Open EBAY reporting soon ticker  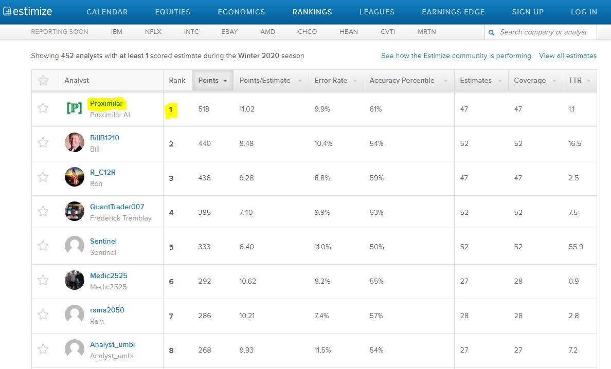click(x=229, y=32)
